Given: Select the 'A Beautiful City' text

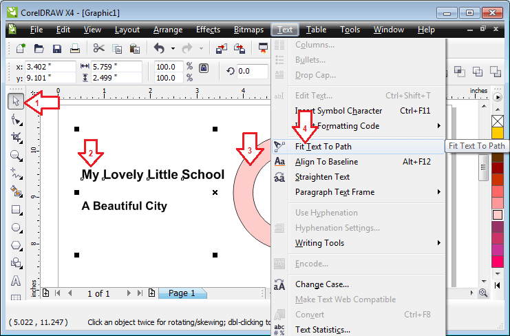Looking at the screenshot, I should tap(124, 206).
